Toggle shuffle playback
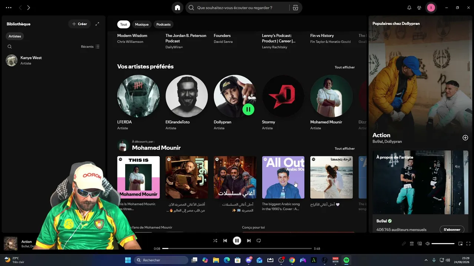474x266 pixels. click(x=215, y=241)
